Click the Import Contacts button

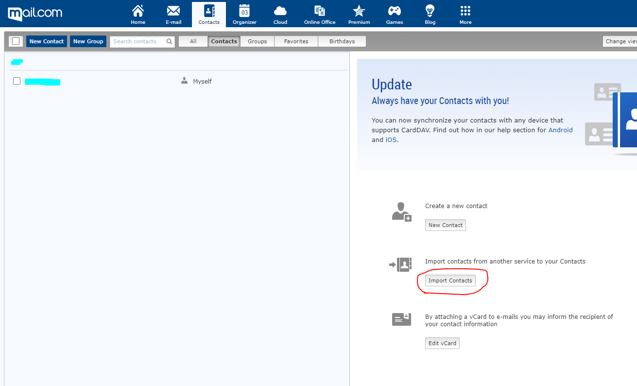(x=450, y=281)
